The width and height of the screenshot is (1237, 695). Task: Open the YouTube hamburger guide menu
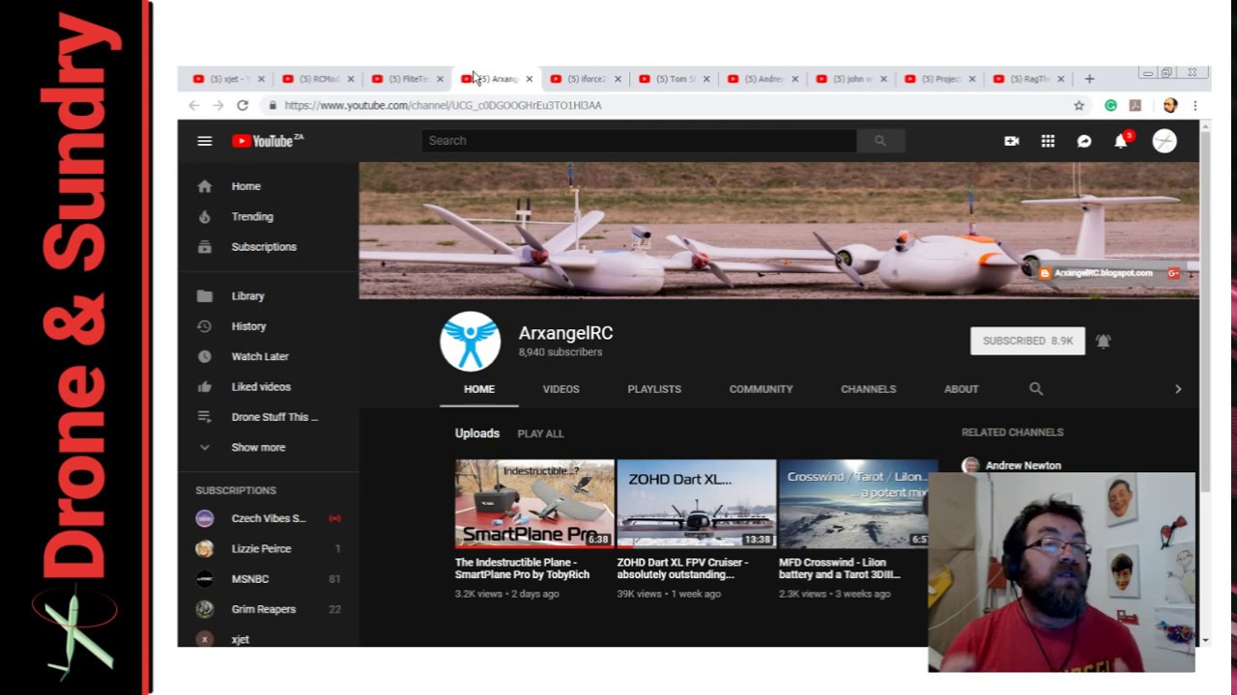[x=204, y=141]
